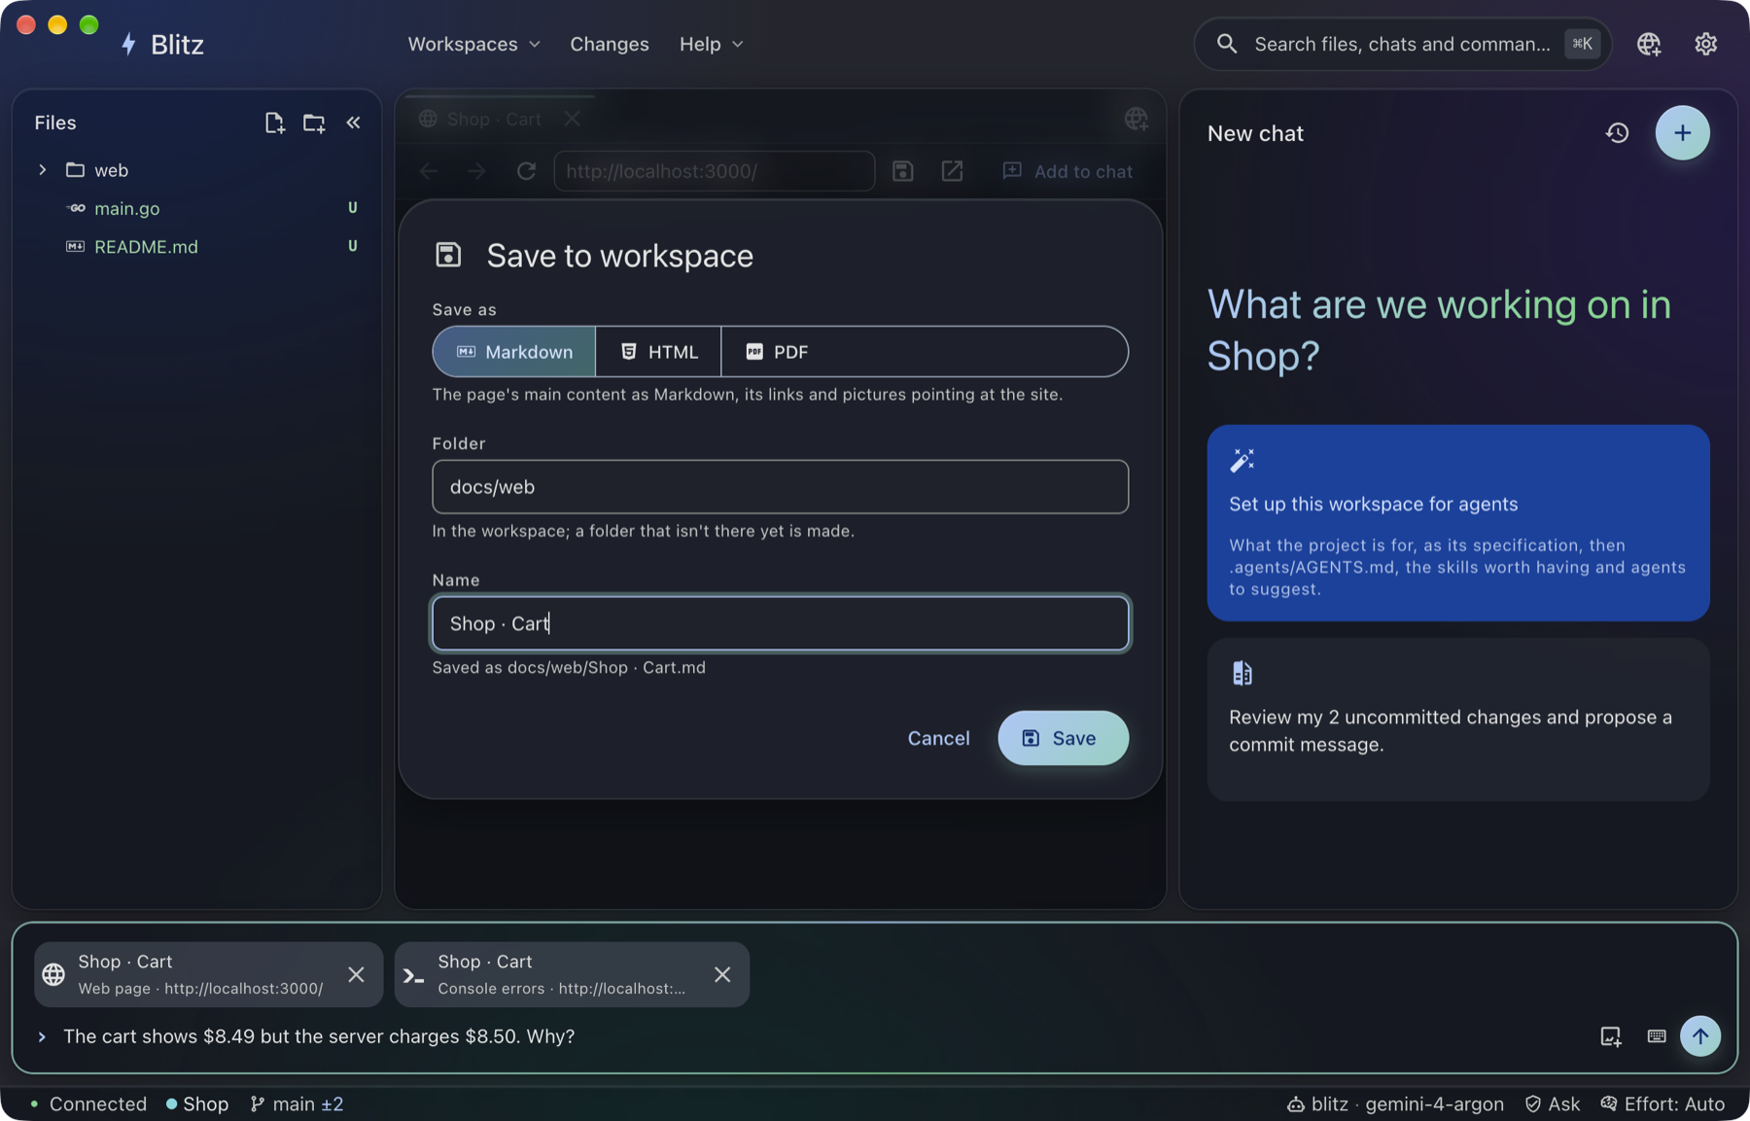The width and height of the screenshot is (1750, 1121).
Task: Change the blitz · gemini-4-argon model selector
Action: 1395,1104
